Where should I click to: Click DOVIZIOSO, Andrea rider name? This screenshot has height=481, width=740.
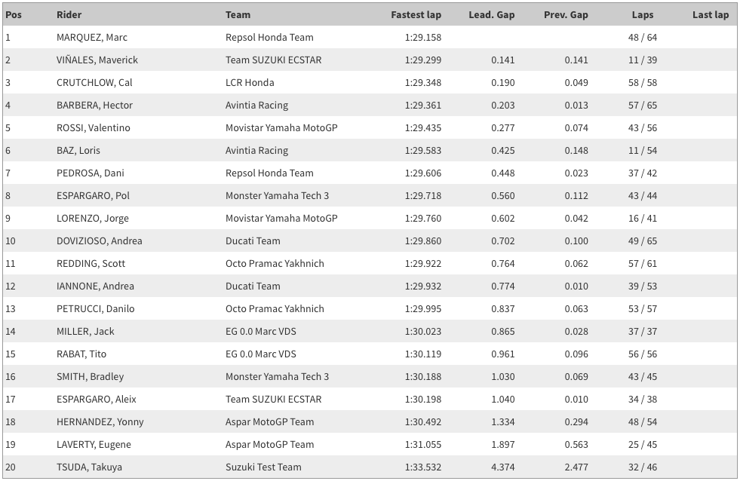coord(100,240)
